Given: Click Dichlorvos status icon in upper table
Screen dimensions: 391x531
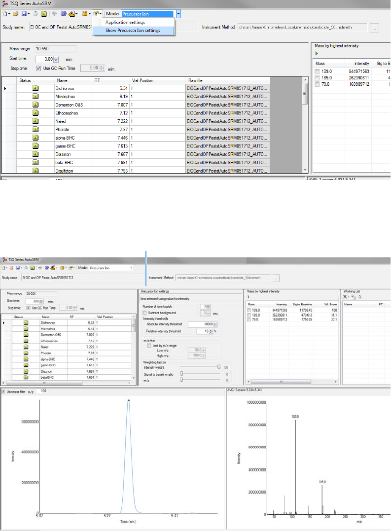Looking at the screenshot, I should pyautogui.click(x=35, y=88).
